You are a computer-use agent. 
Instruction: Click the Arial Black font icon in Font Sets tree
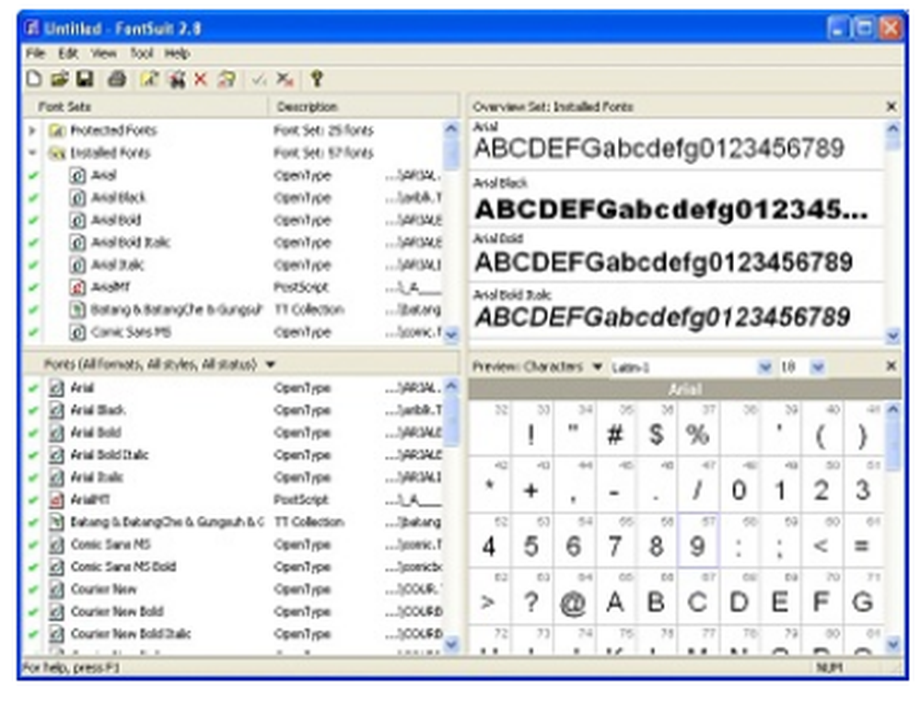(77, 197)
